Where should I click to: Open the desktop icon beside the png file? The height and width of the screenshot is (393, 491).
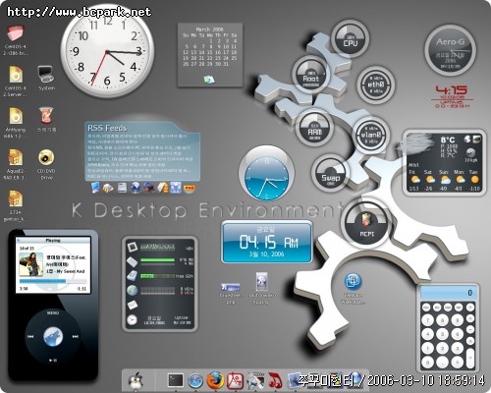pyautogui.click(x=262, y=281)
